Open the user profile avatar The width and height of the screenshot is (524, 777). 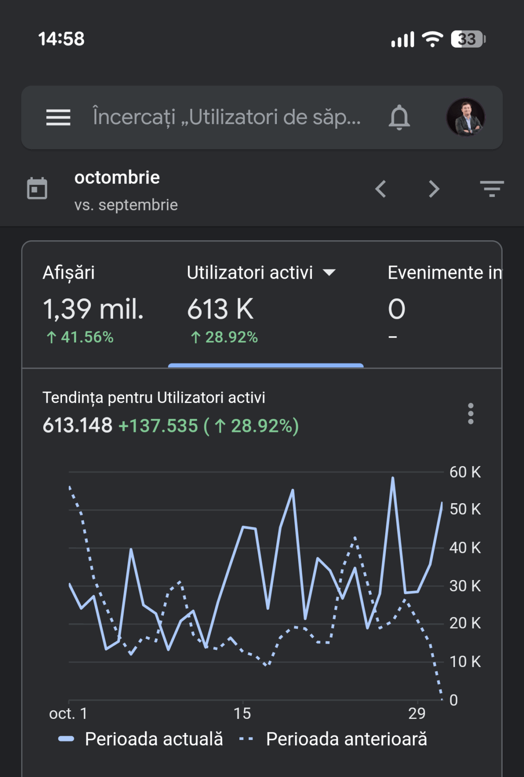(x=465, y=117)
